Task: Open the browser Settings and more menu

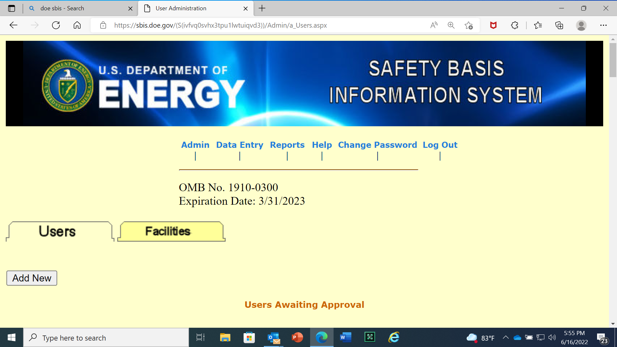Action: coord(604,25)
